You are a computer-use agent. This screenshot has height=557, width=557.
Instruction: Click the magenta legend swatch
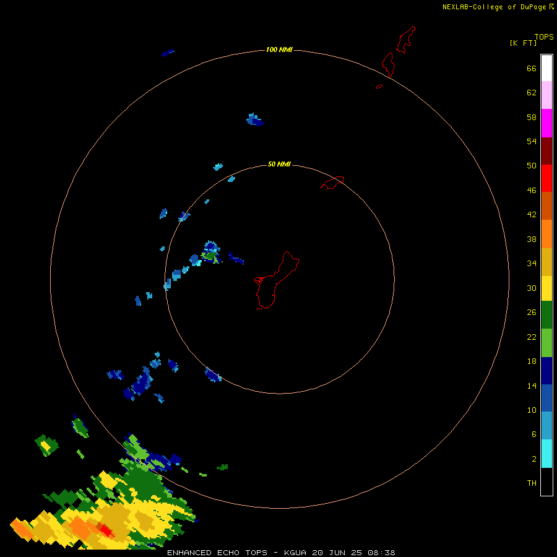coord(546,123)
